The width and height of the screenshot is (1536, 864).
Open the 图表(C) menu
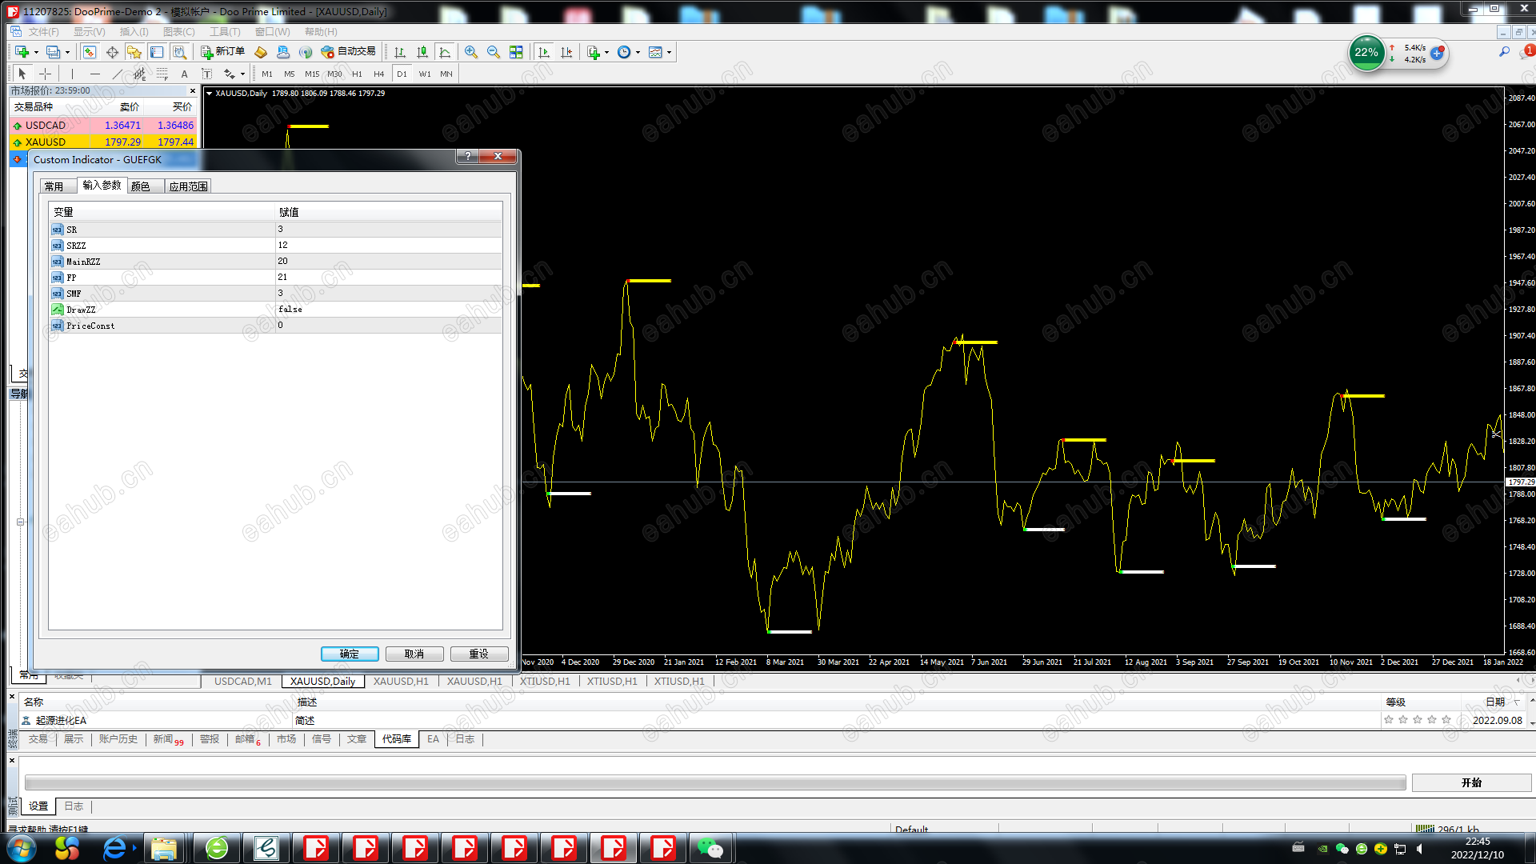[178, 32]
